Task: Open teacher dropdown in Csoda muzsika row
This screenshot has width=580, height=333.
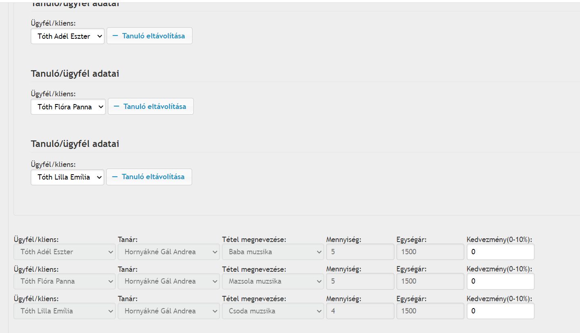Action: [x=169, y=311]
